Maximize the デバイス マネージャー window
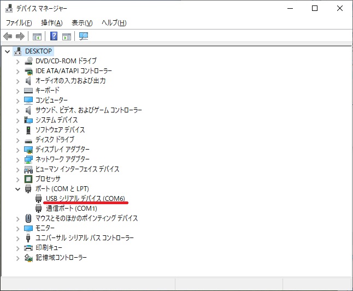The height and width of the screenshot is (291, 353). (315, 9)
